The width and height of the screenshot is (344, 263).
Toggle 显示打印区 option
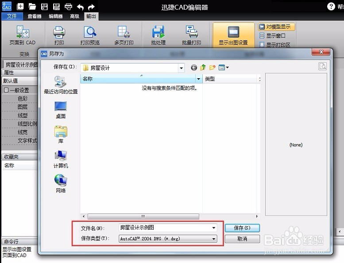(x=275, y=45)
